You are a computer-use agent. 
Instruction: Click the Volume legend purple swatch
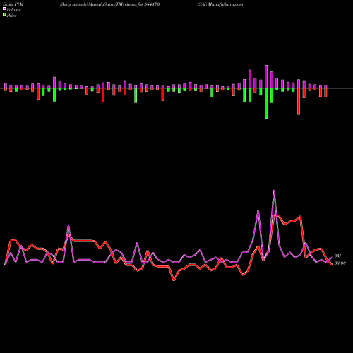4,9
